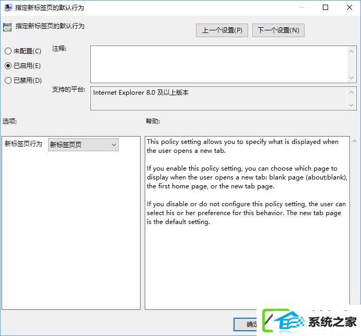Image resolution: width=361 pixels, height=336 pixels.
Task: Close the policy dialog window
Action: (x=350, y=7)
